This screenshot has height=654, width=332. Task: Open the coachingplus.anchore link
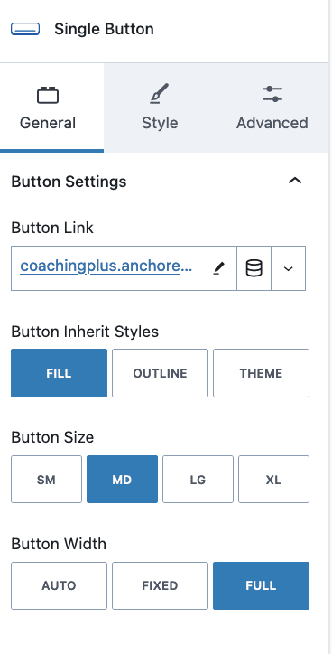tap(106, 266)
